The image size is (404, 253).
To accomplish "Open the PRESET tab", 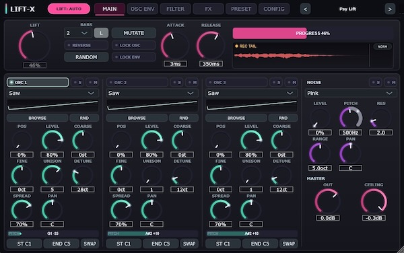I will click(x=241, y=9).
